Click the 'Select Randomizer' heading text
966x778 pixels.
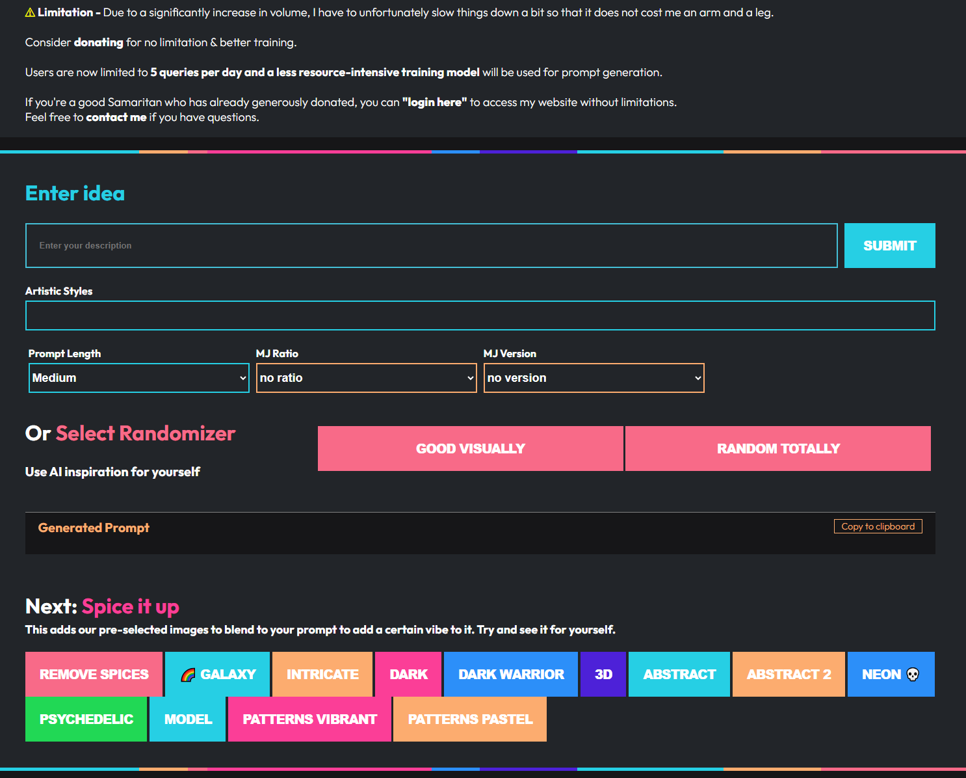click(x=146, y=433)
